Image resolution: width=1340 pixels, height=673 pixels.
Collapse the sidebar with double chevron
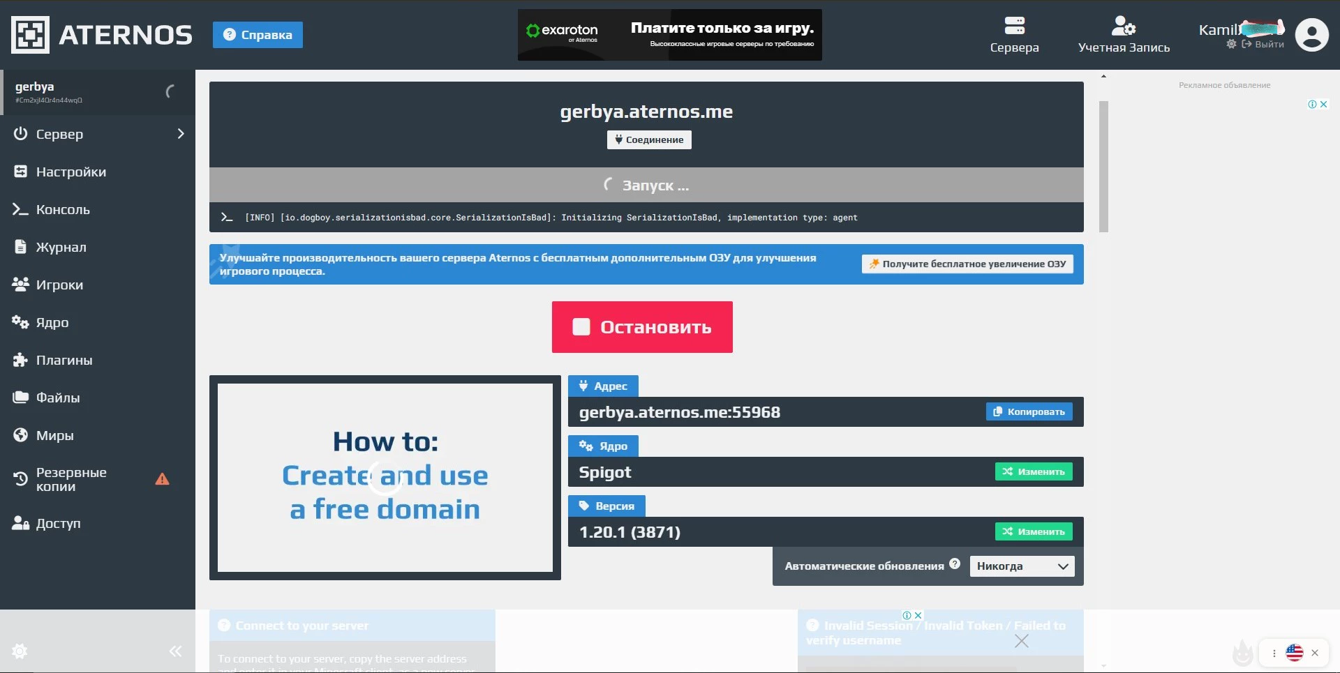(x=175, y=651)
